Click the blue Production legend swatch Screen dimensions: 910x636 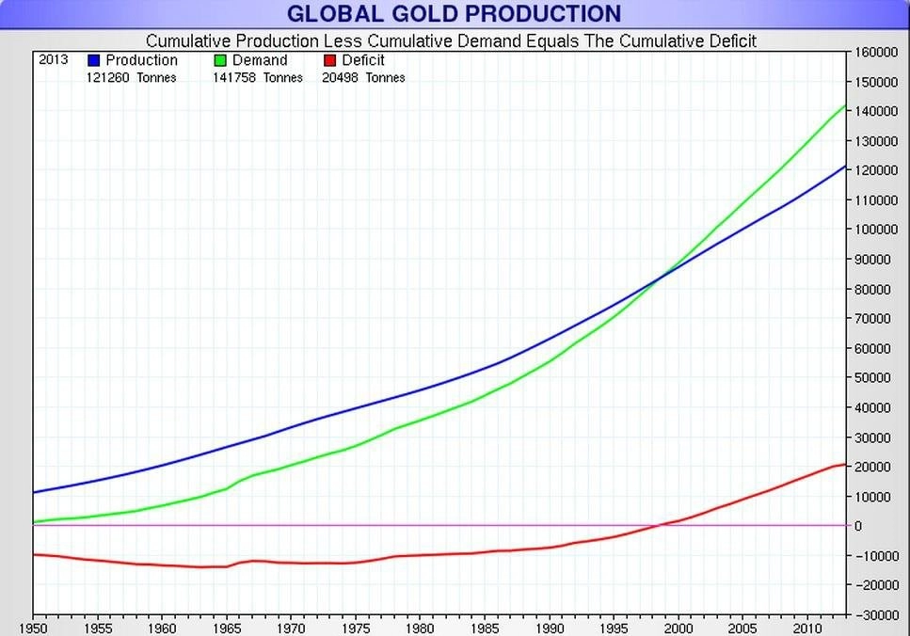tap(93, 60)
